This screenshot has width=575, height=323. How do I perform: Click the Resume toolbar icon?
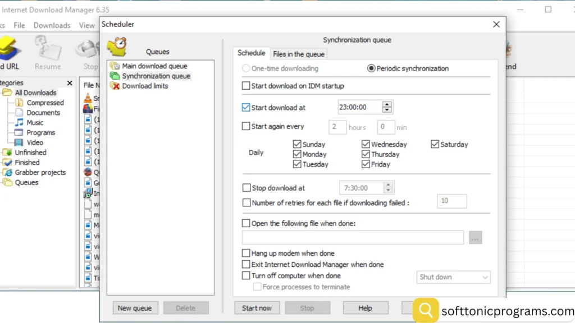(x=47, y=49)
